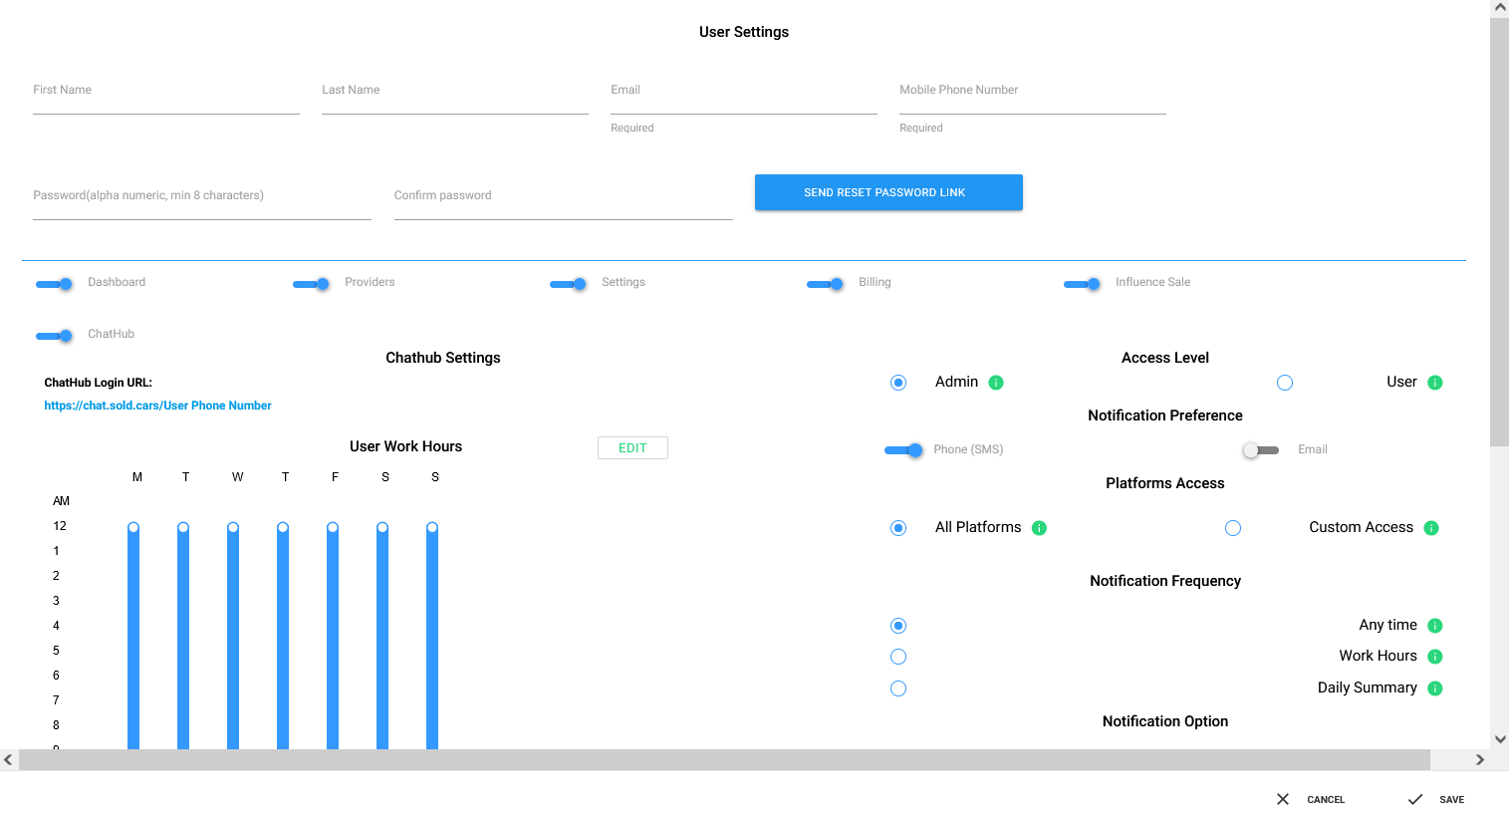1509x822 pixels.
Task: Enable Email notification preference toggle
Action: (1260, 450)
